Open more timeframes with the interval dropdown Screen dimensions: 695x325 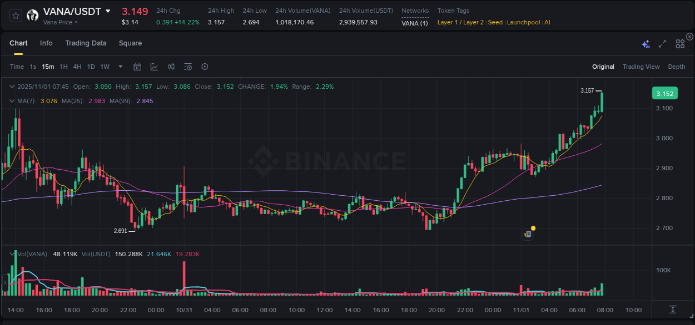click(x=120, y=66)
